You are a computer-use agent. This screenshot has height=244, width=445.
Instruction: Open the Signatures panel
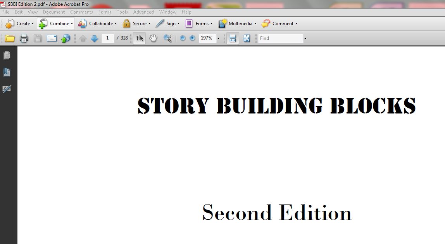point(7,89)
